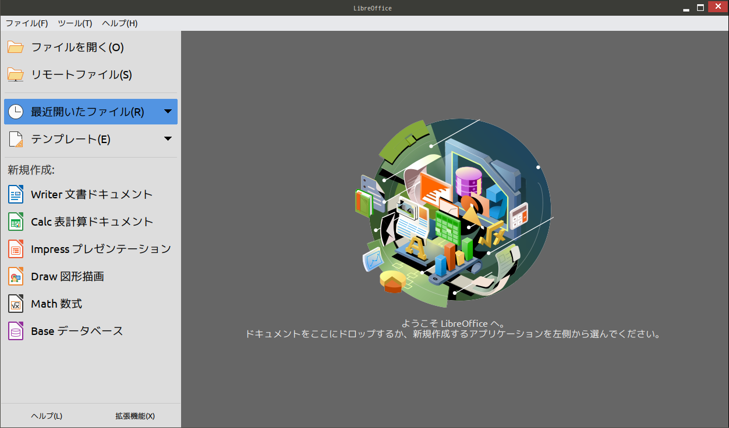This screenshot has width=729, height=428.
Task: Click the ようこそ LibreOffice へ welcome text
Action: pos(454,323)
